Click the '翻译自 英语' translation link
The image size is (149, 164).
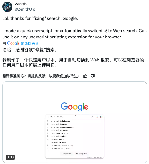point(30,43)
